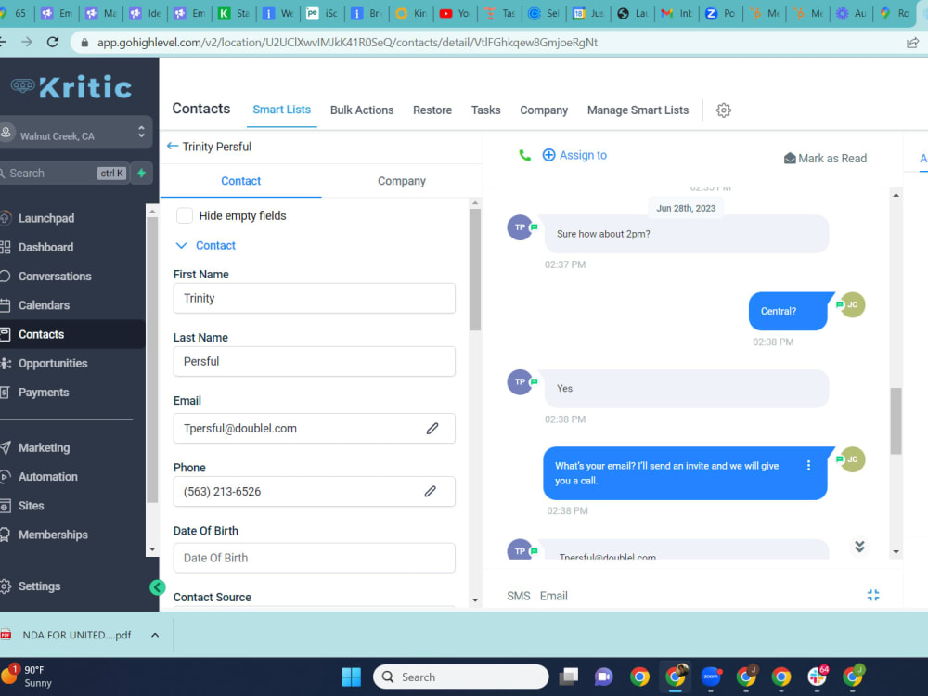
Task: Switch to the Gmail Inbox browser tab
Action: pyautogui.click(x=677, y=13)
